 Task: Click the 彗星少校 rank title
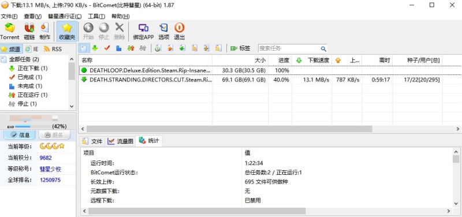tap(50, 169)
